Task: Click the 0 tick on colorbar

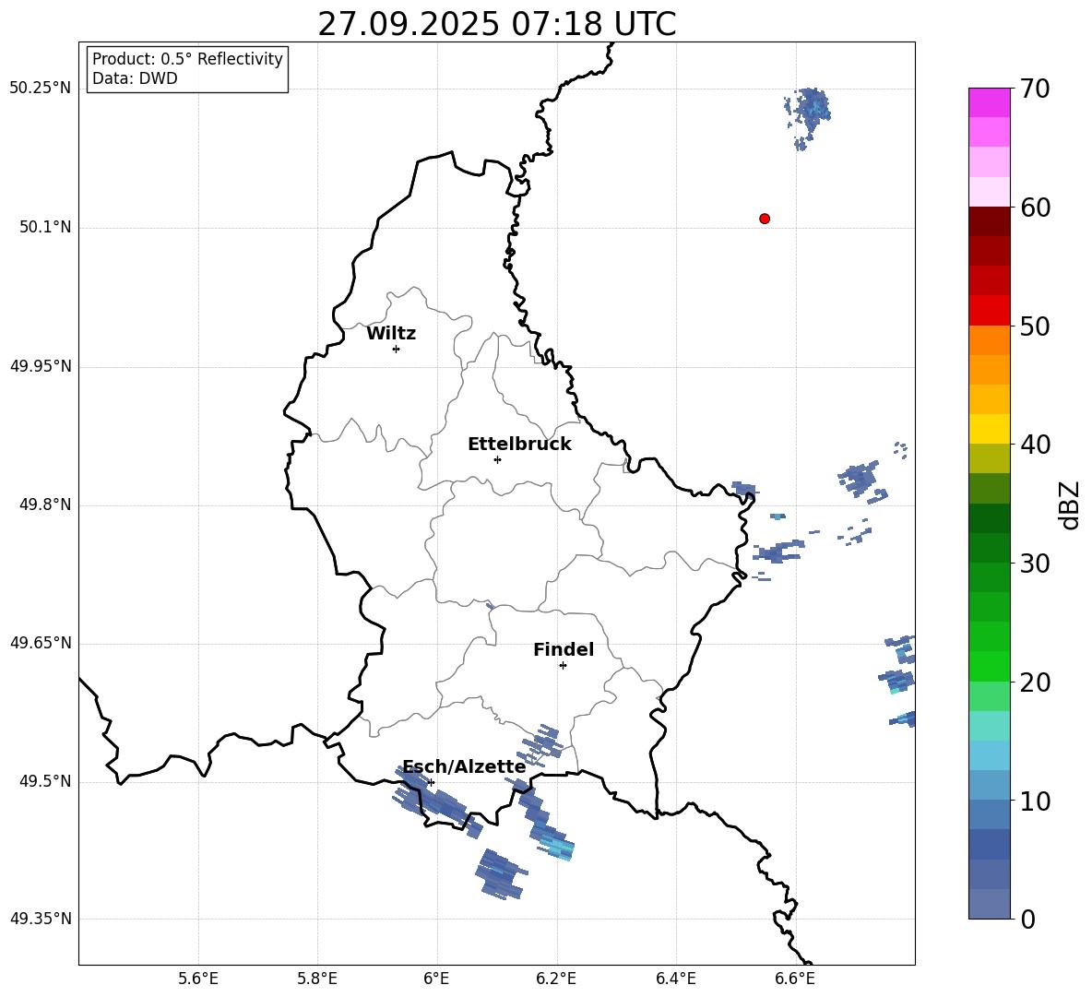Action: coord(1027,919)
